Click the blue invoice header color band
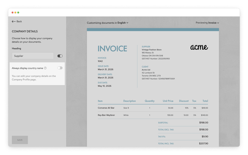Screen dimensions: 248x155 153,30
